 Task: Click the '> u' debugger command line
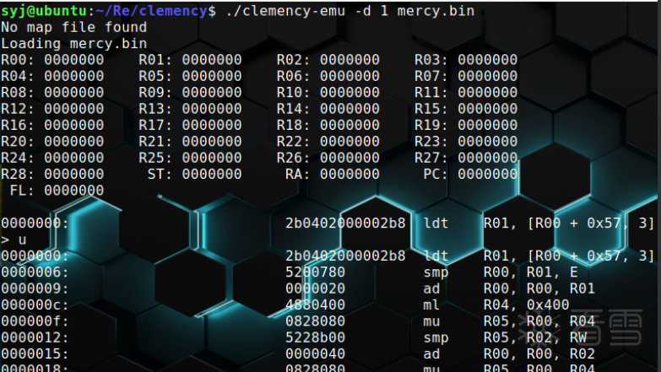point(14,240)
